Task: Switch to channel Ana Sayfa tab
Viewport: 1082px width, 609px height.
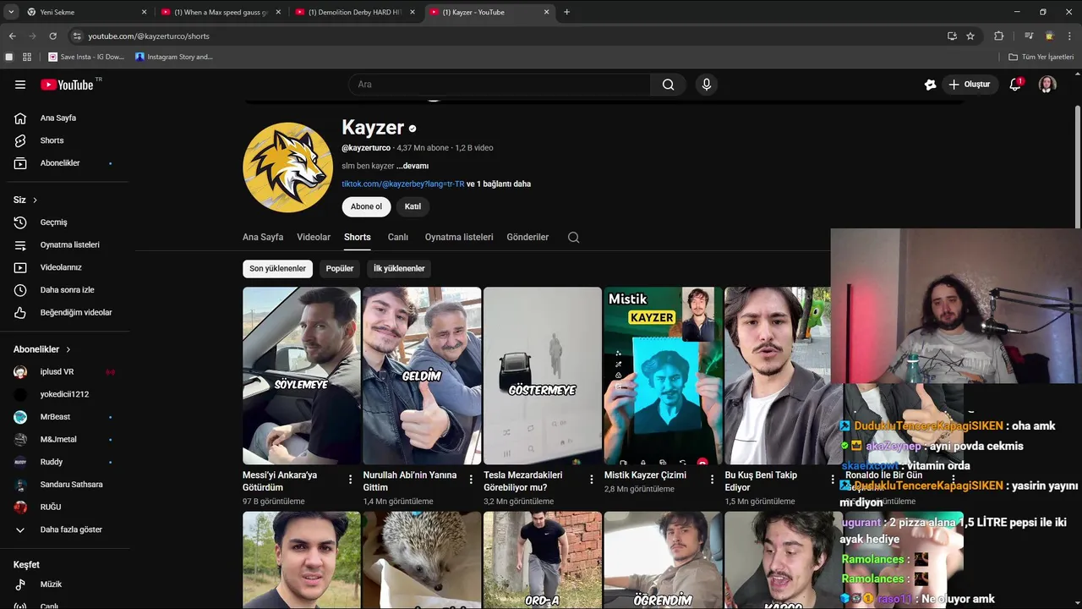Action: (263, 238)
